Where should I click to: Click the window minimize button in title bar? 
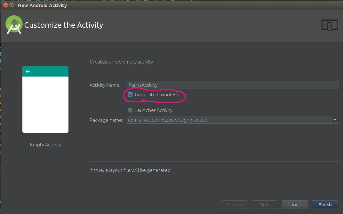pos(12,5)
